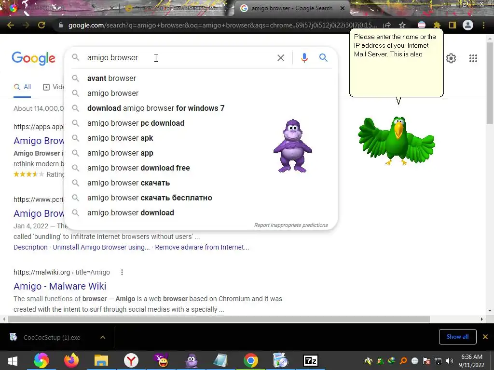Click the volume speaker tray icon

[450, 361]
